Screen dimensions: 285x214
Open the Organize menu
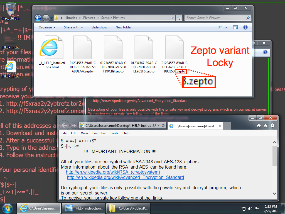pyautogui.click(x=47, y=27)
